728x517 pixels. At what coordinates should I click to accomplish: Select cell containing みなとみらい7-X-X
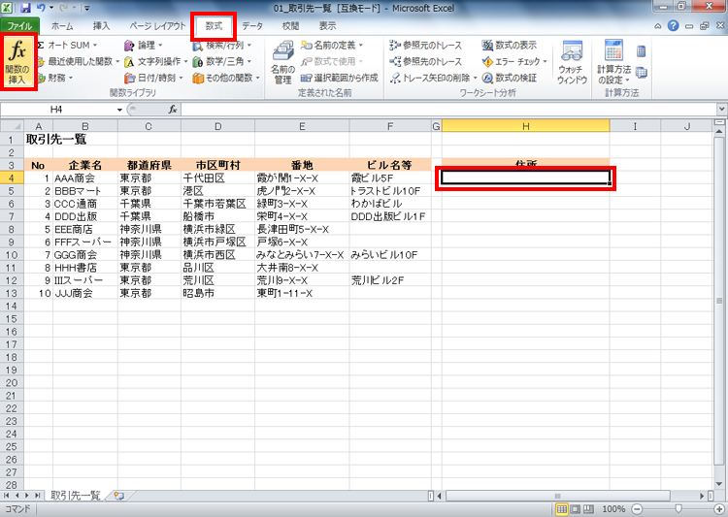pyautogui.click(x=302, y=255)
